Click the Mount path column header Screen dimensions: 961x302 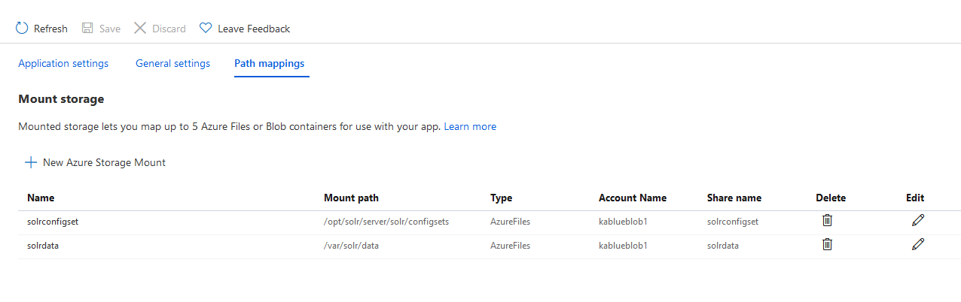tap(351, 198)
